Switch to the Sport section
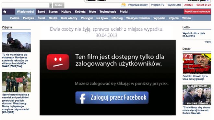 (41, 12)
